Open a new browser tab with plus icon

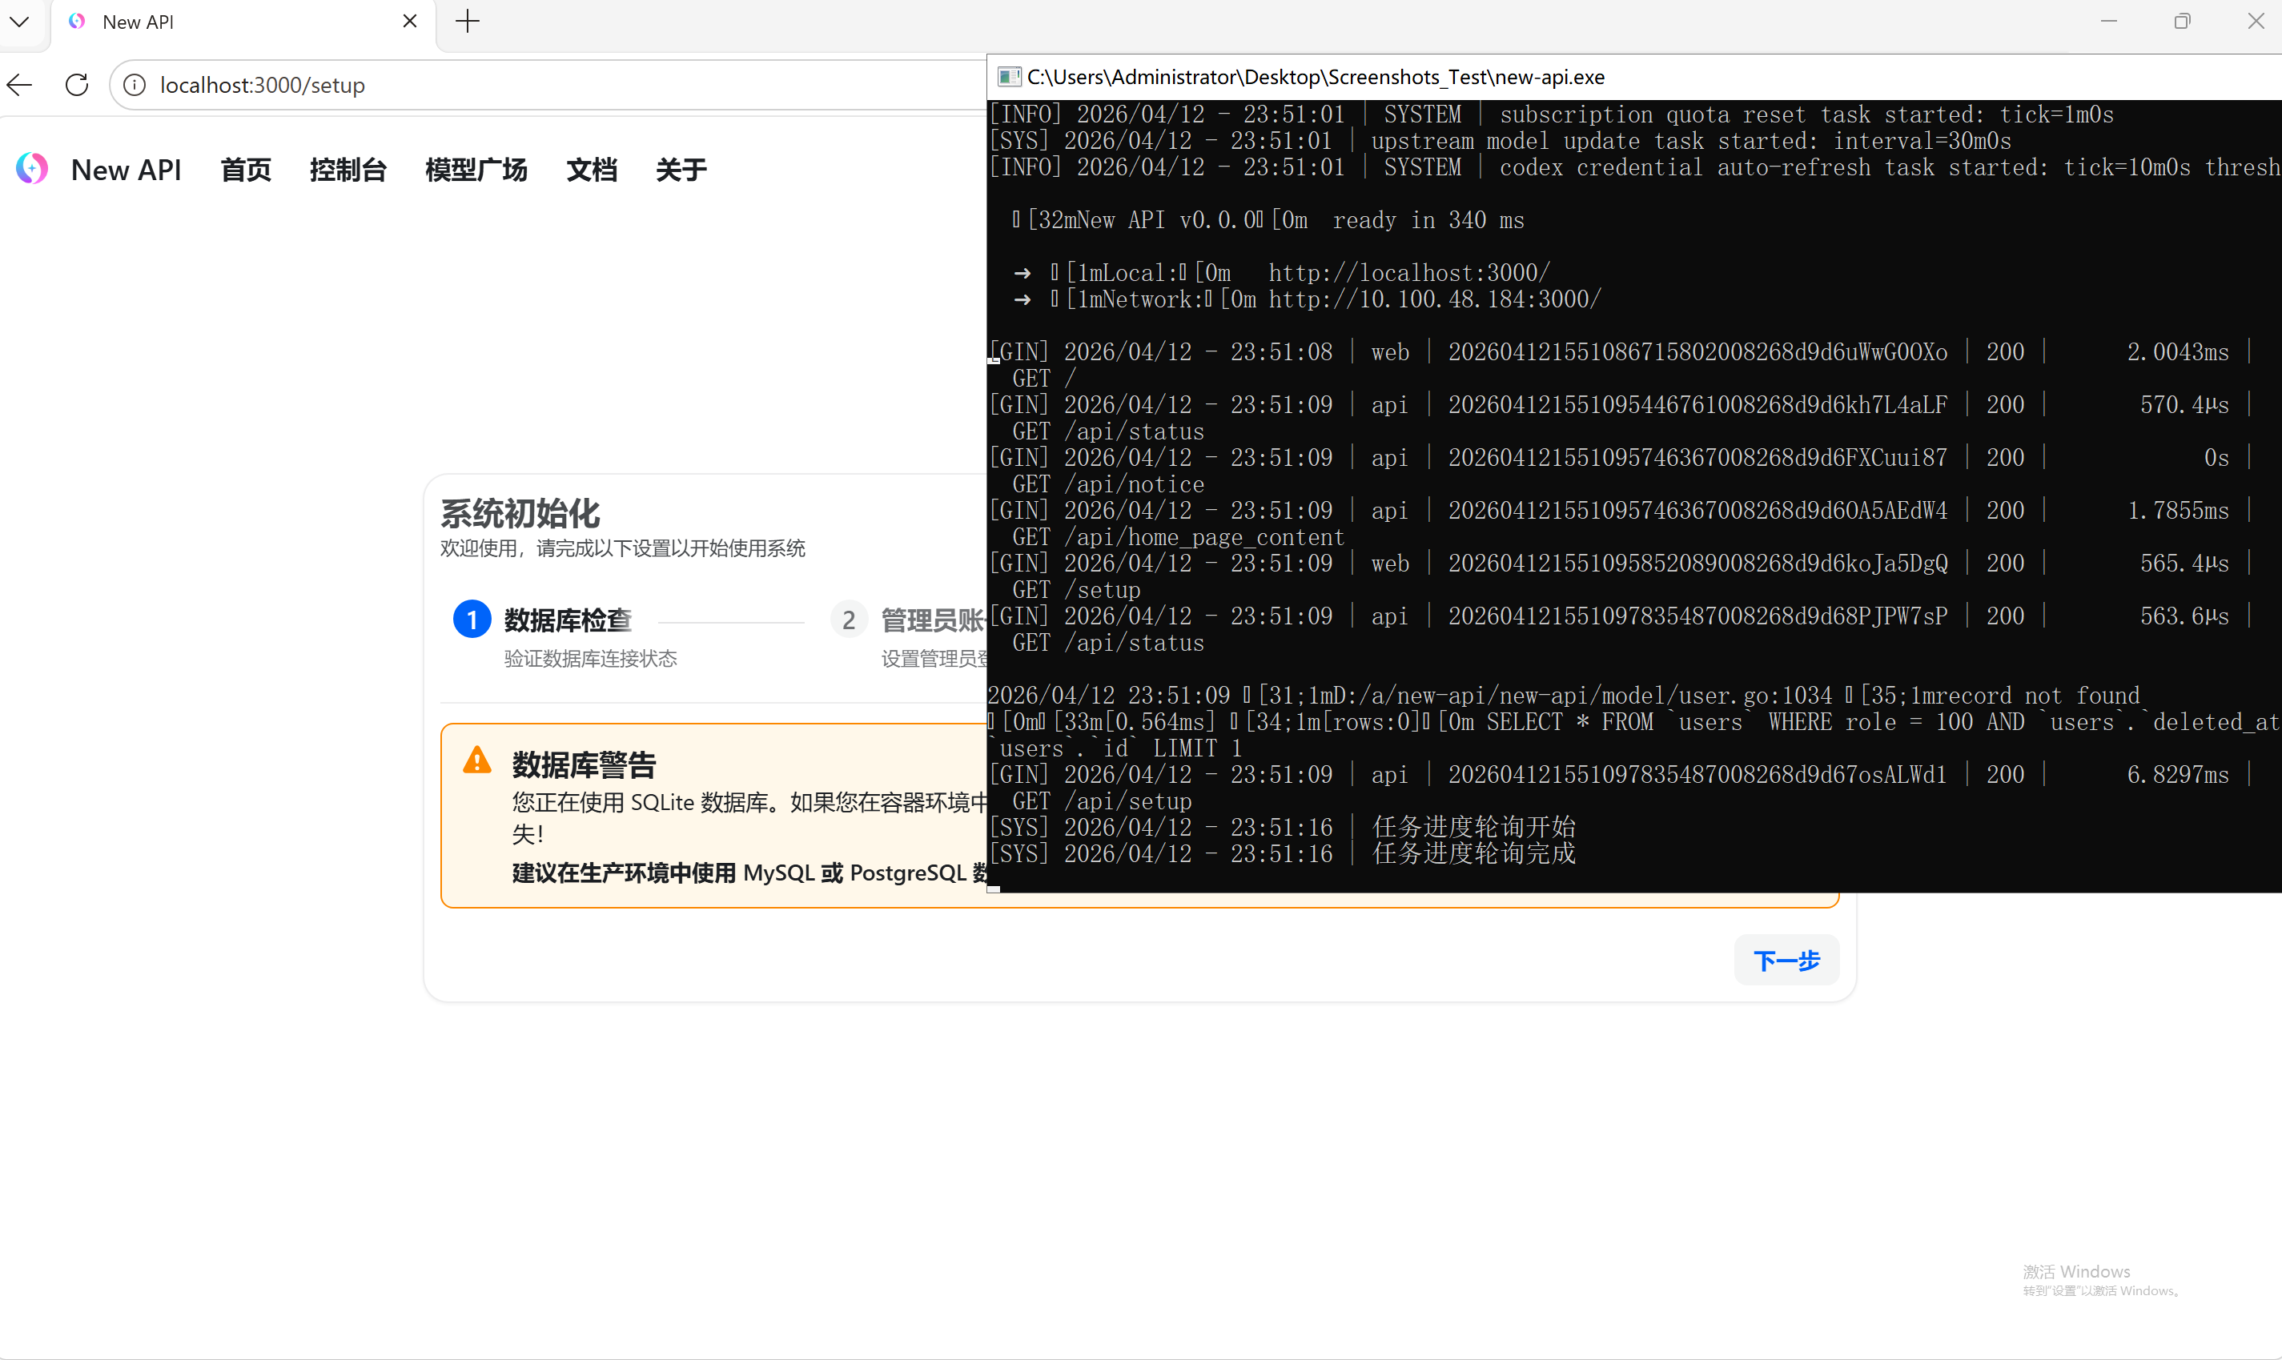468,21
